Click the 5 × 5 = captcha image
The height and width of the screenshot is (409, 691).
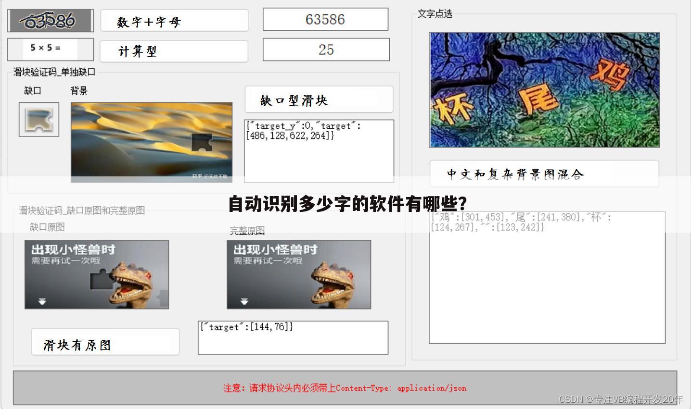[x=50, y=49]
